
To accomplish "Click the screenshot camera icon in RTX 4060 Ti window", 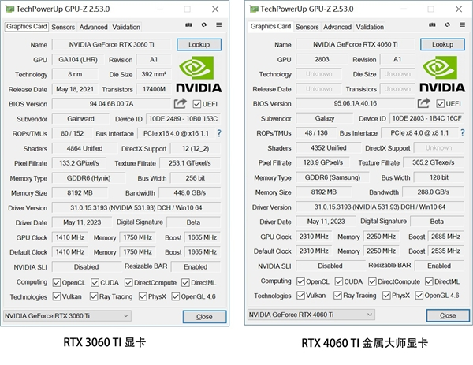I will (433, 26).
